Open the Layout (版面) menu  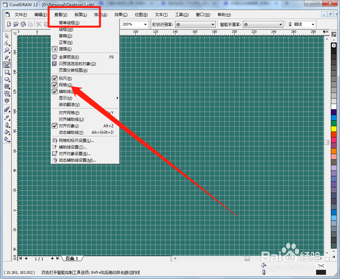[81, 14]
